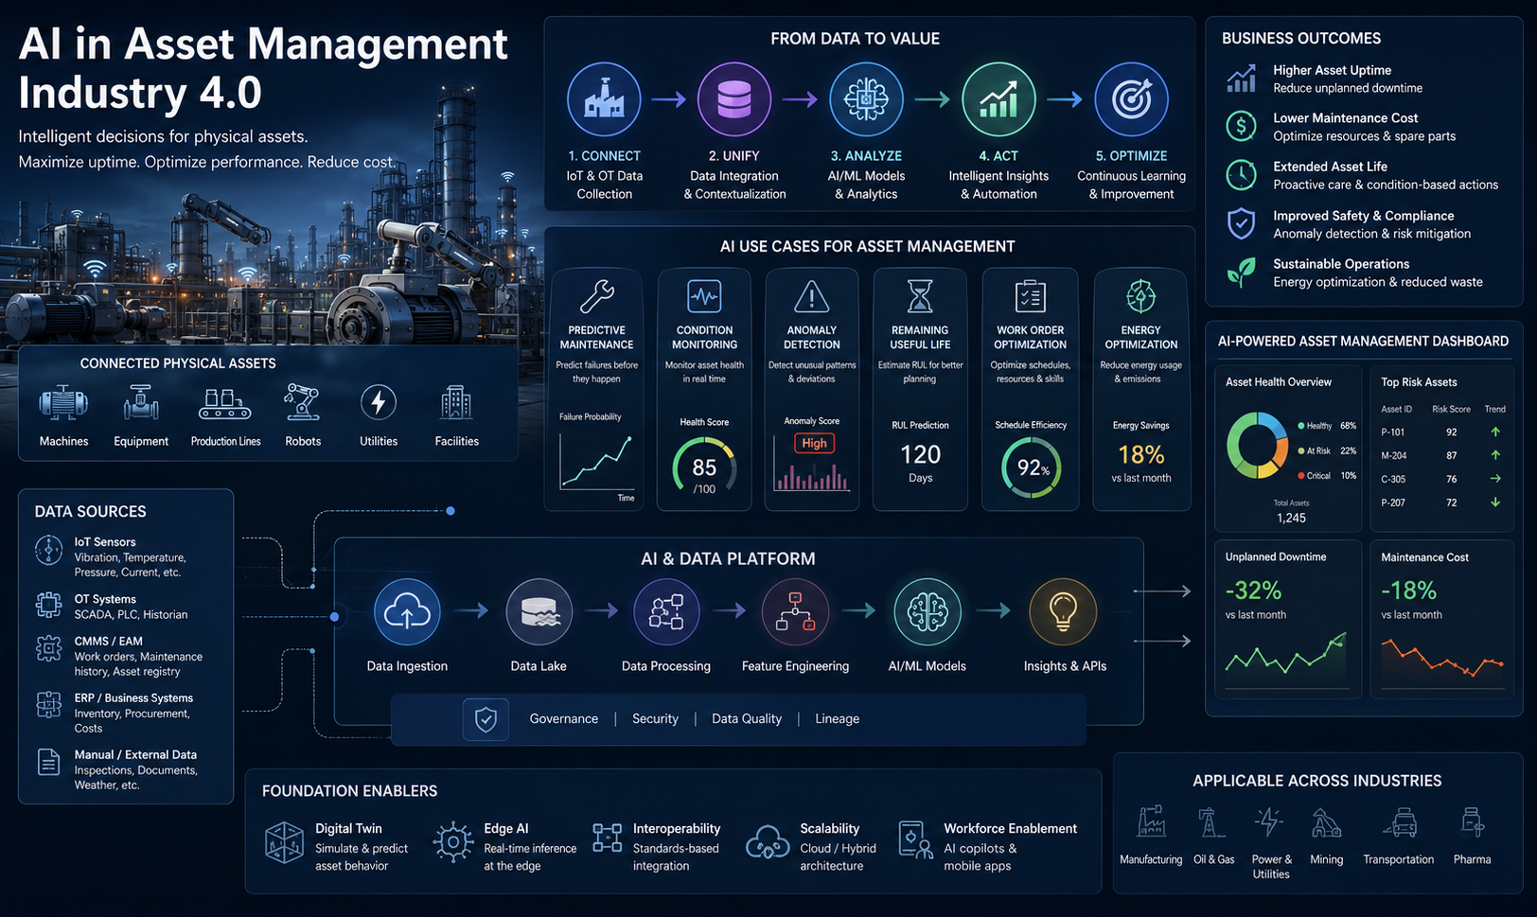Viewport: 1537px width, 917px height.
Task: Click the -18% maintenance cost value
Action: point(1408,591)
